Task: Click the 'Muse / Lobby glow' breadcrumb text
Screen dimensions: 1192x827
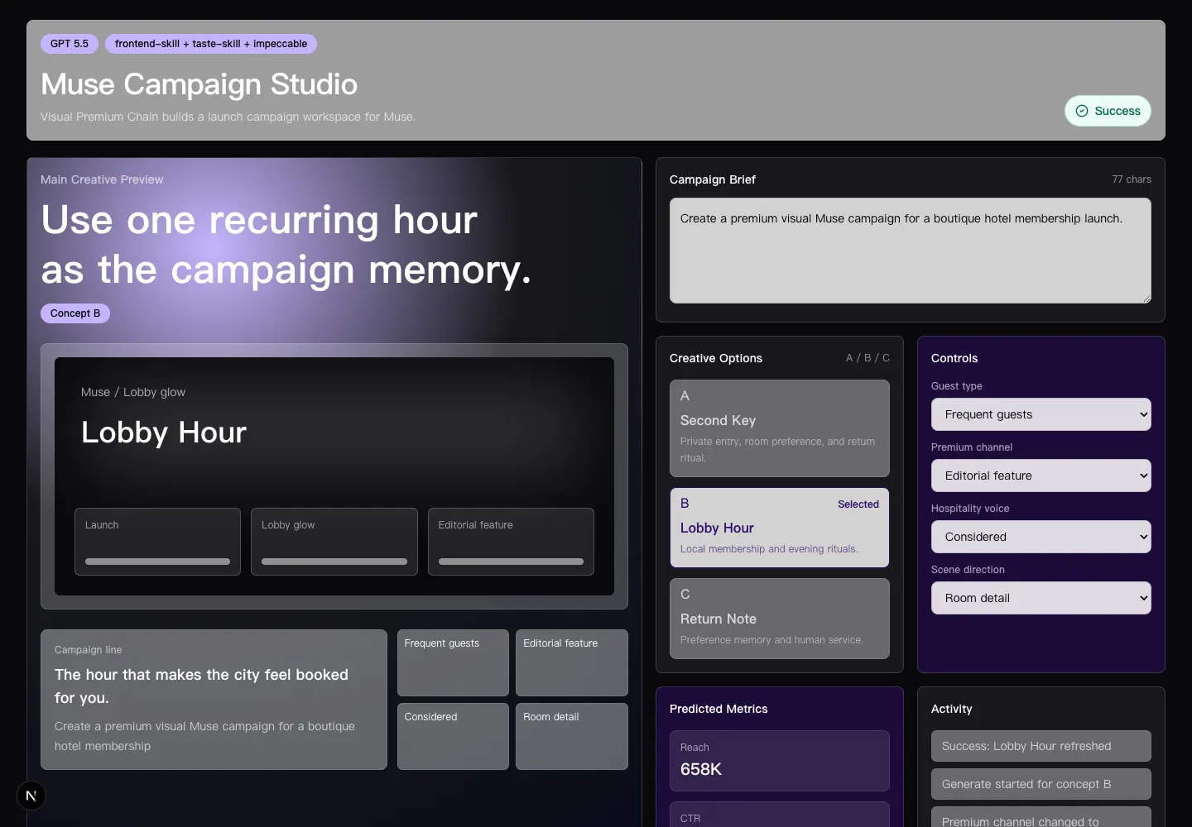Action: coord(133,392)
